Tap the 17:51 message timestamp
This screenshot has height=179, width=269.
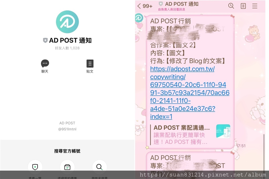point(241,146)
